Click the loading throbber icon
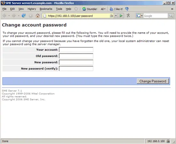176x144 pixels. (76, 9)
